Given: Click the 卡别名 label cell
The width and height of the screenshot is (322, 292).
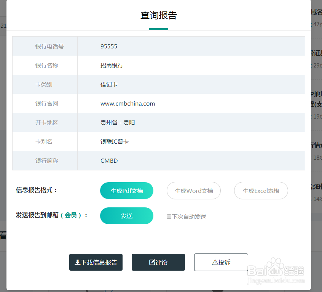Looking at the screenshot, I should 45,142.
